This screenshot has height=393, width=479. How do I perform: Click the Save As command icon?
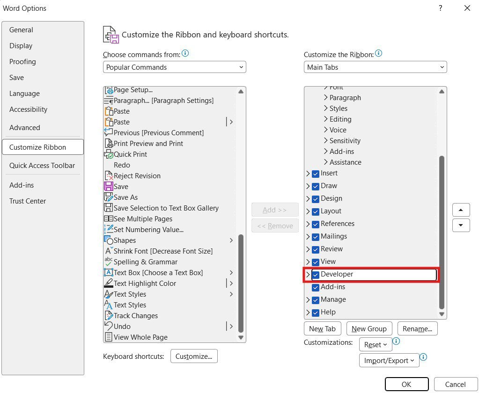pos(109,197)
